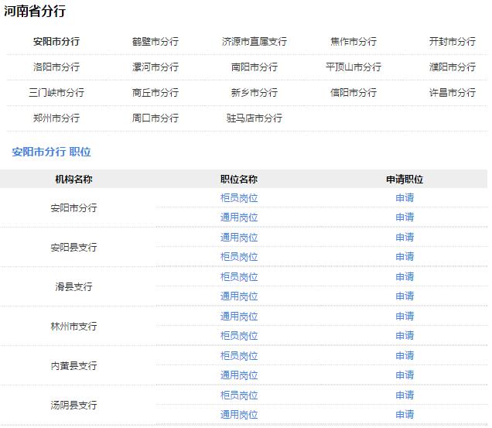Click 申请 for 汤阴县支行 柜员岗位
Image resolution: width=492 pixels, height=428 pixels.
(404, 395)
